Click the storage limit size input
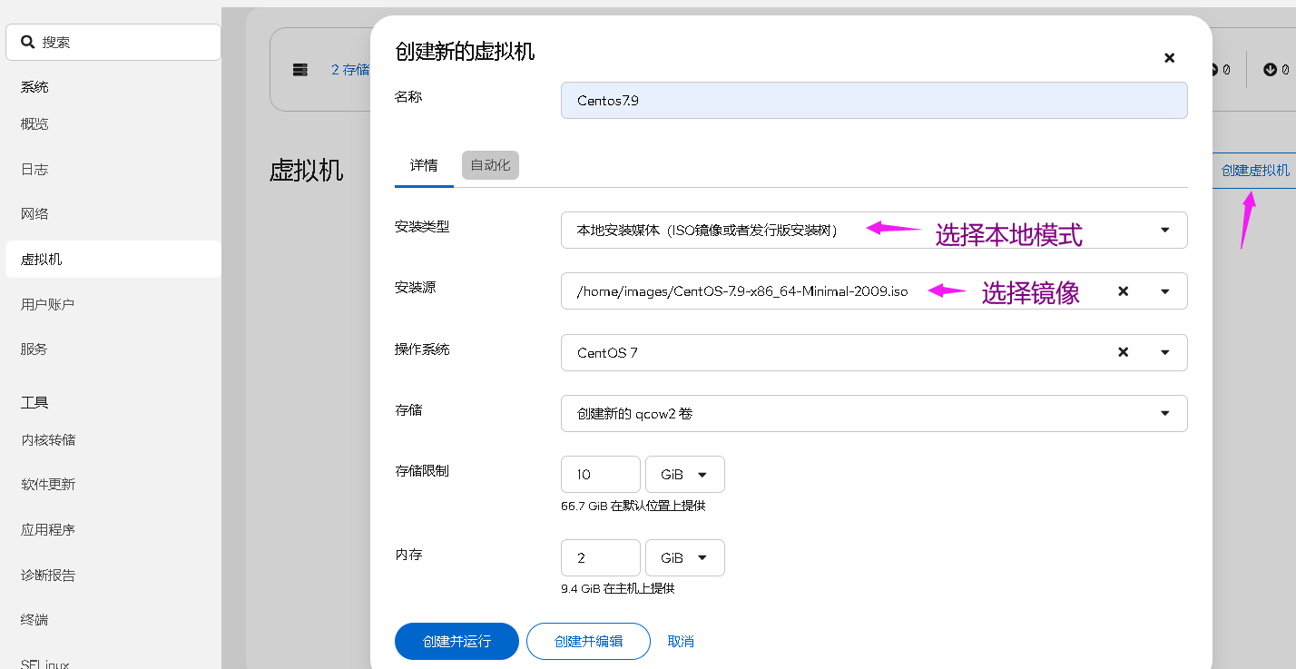Screen dimensions: 1296x669 (601, 475)
